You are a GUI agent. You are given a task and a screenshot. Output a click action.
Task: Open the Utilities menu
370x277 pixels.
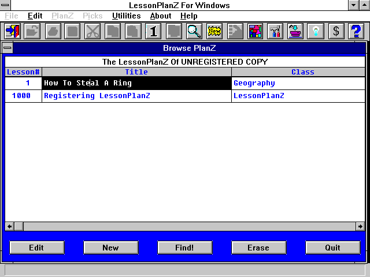(x=127, y=16)
